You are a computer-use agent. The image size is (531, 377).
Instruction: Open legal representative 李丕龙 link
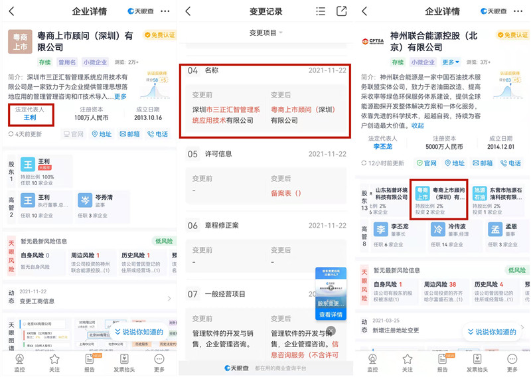click(383, 147)
